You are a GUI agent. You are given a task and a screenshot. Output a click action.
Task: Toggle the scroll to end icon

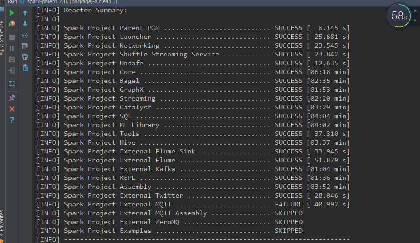(25, 46)
